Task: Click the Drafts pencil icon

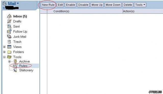Action: pos(9,21)
